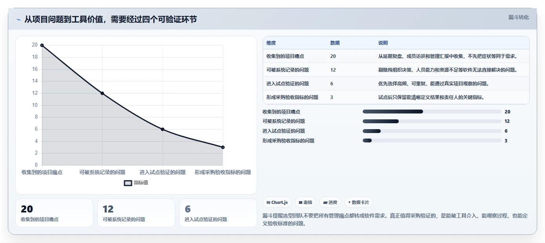
Task: Click the summary paragraph starting 漏斗提醒
Action: pos(395,220)
